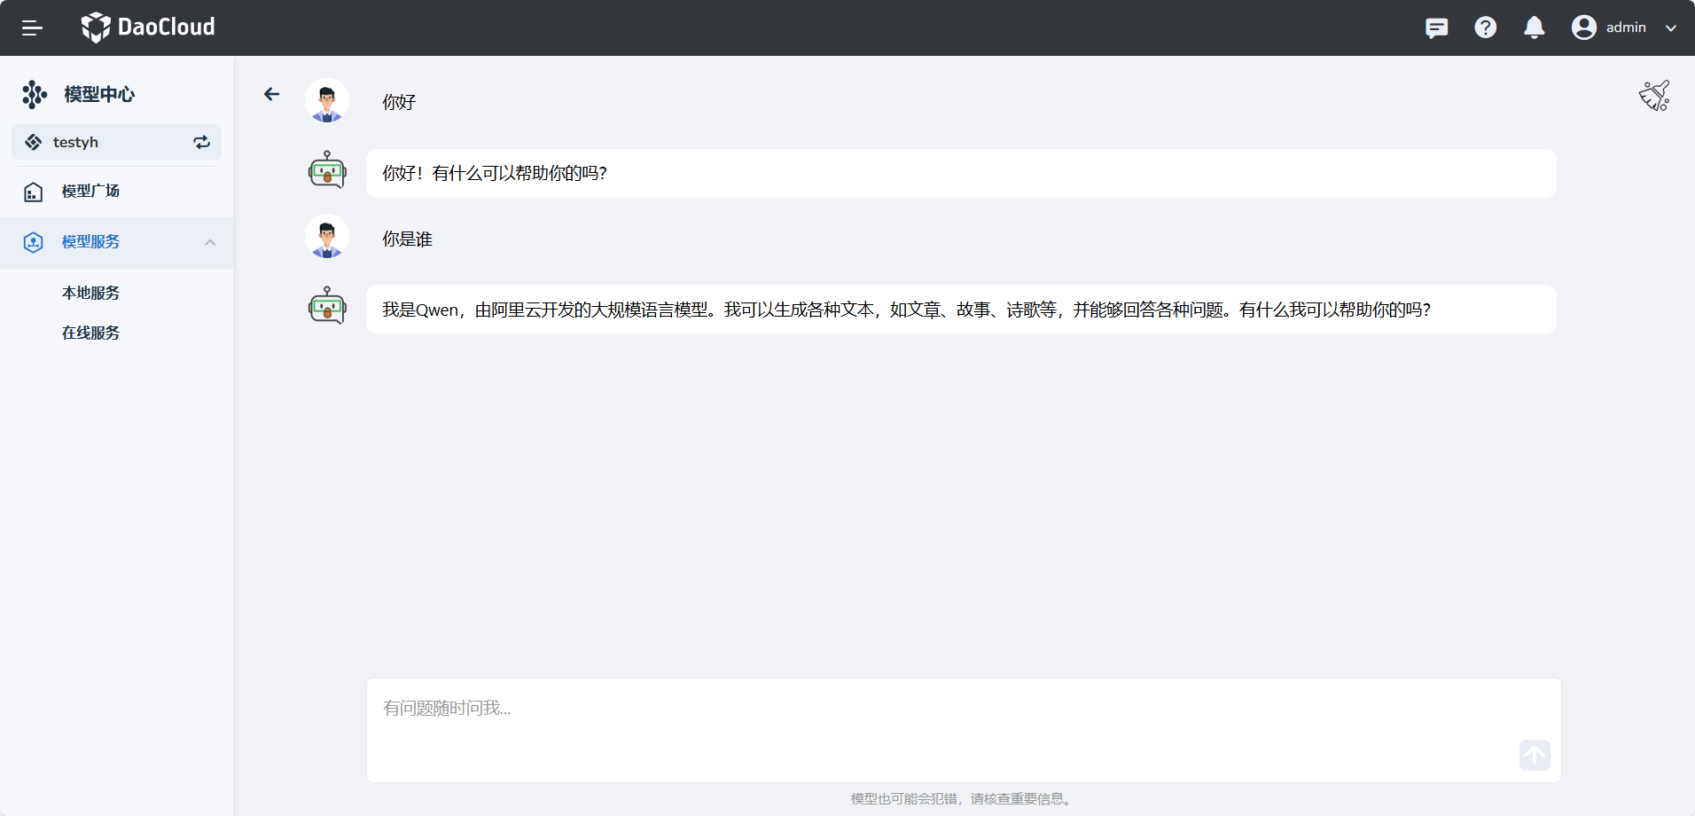
Task: Open the messages chat icon in the header
Action: [x=1436, y=27]
